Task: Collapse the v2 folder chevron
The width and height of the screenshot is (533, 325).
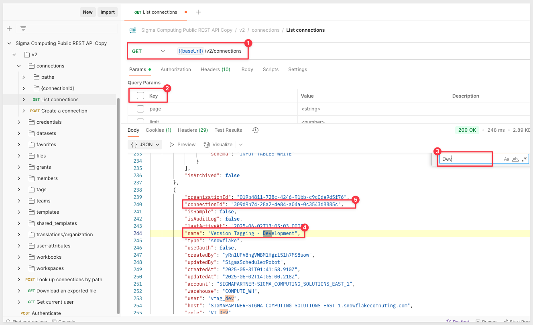Action: 14,55
